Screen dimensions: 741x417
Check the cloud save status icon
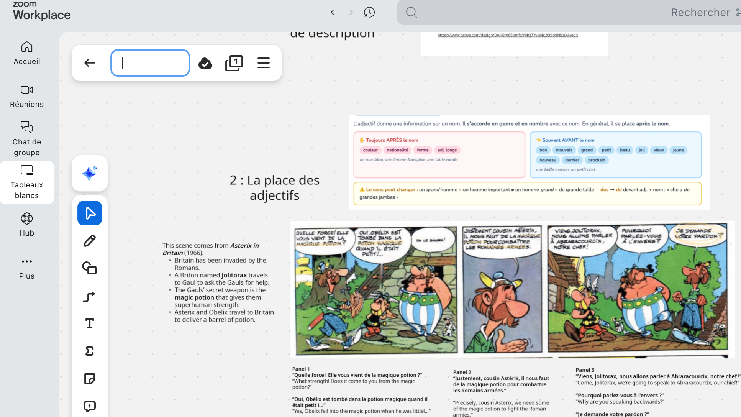click(206, 63)
